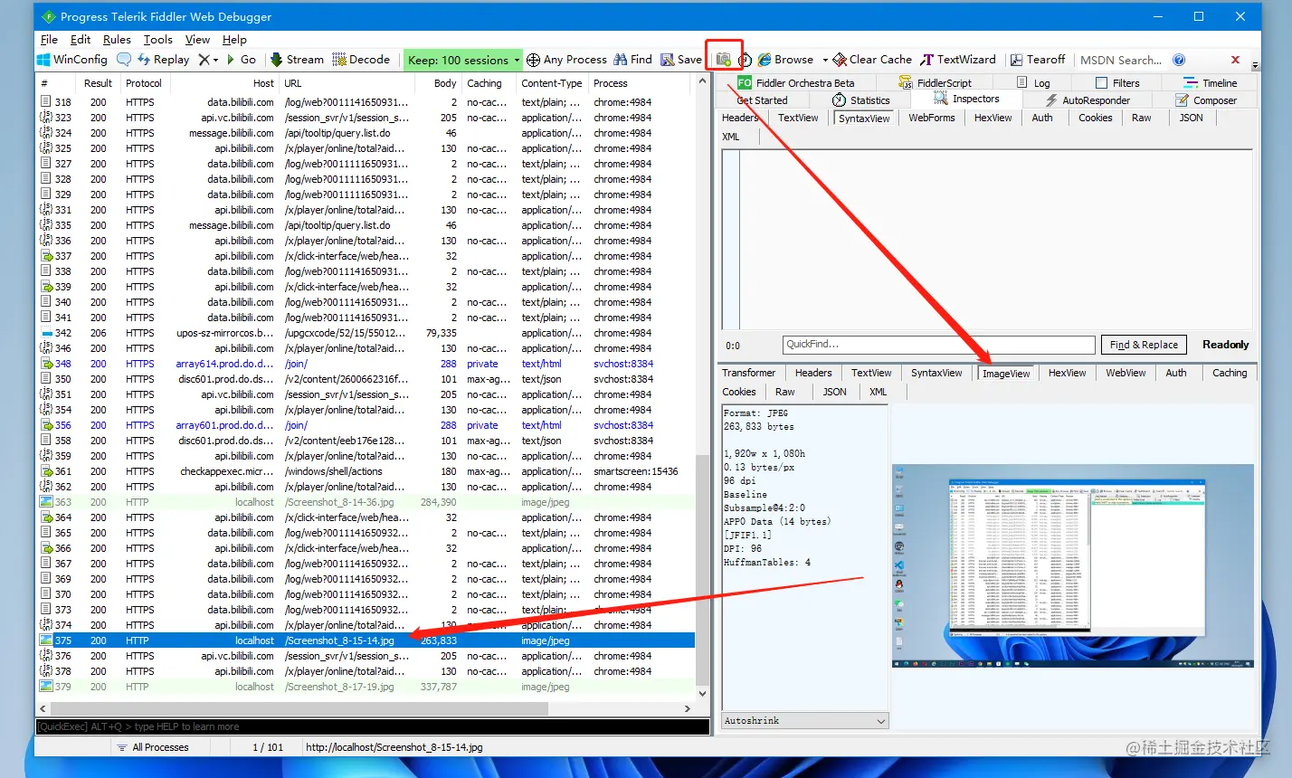Open the timer clock icon in toolbar
Viewport: 1292px width, 778px height.
[x=746, y=60]
